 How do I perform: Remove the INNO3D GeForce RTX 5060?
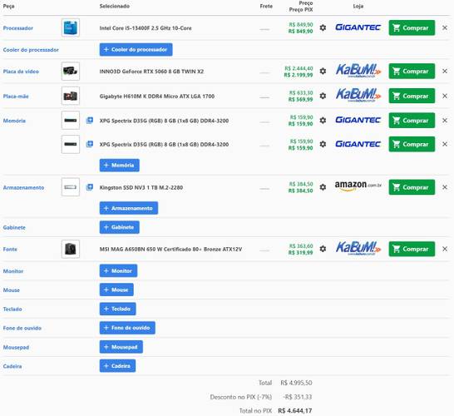445,71
